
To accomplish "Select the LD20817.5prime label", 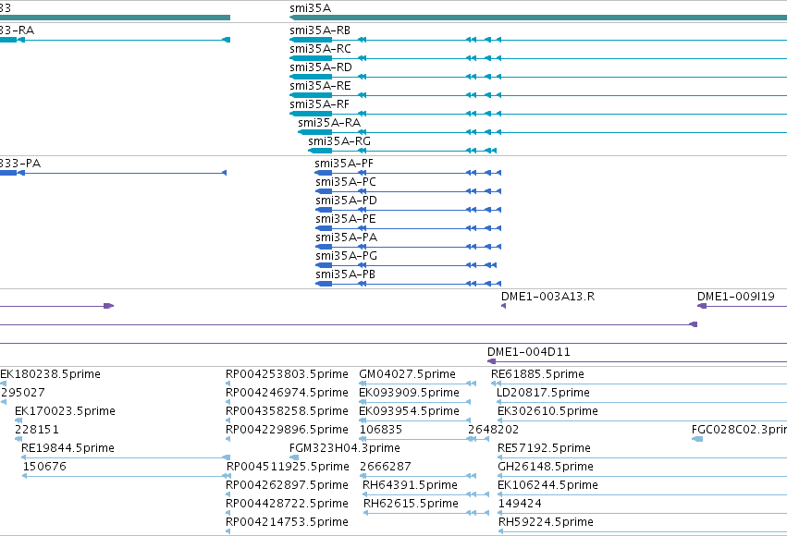I will (543, 393).
